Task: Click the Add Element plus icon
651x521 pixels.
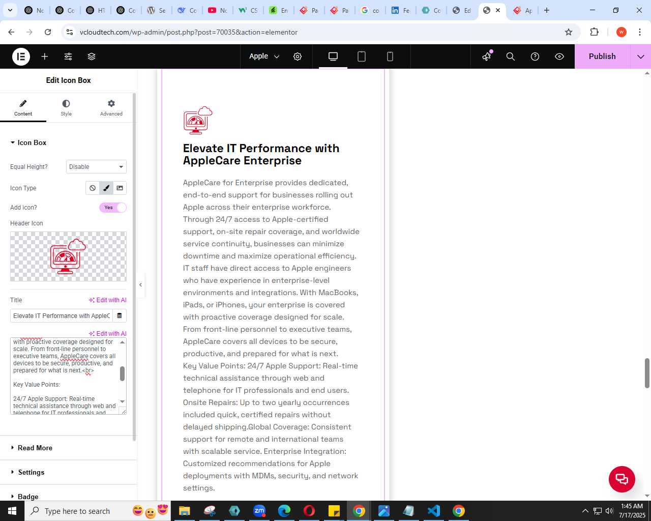Action: tap(45, 56)
